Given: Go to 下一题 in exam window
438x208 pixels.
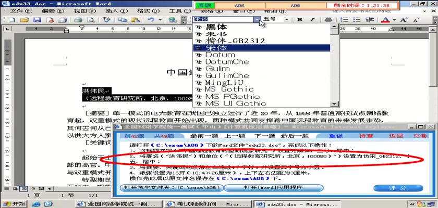Looking at the screenshot, I should [264, 136].
